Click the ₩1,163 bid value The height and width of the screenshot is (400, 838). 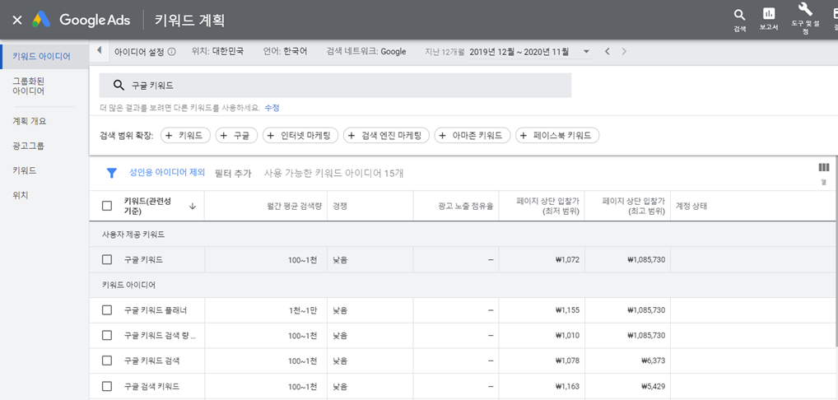[x=567, y=386]
